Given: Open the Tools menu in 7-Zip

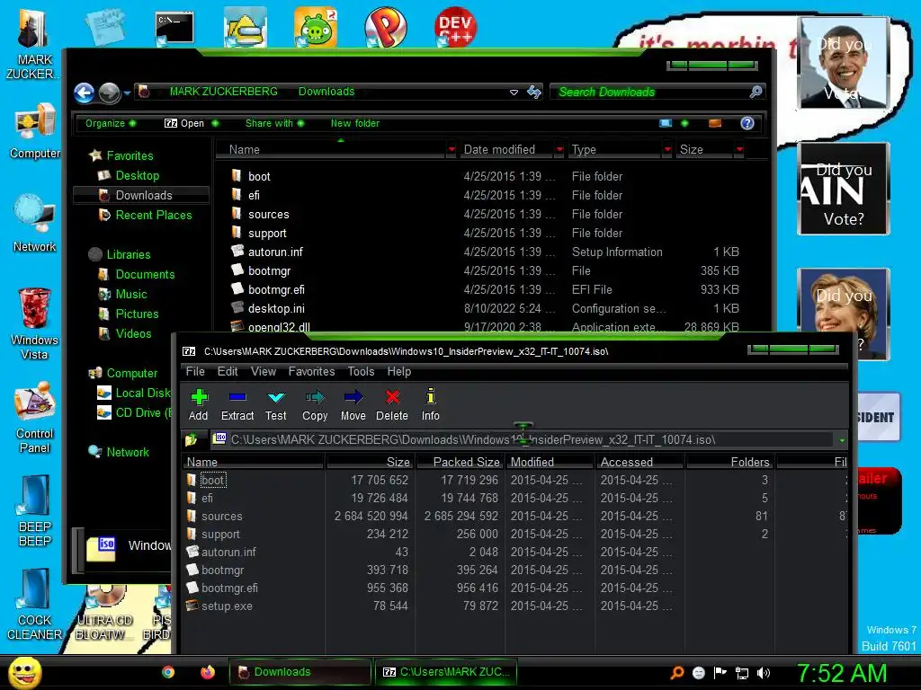Looking at the screenshot, I should pos(361,371).
